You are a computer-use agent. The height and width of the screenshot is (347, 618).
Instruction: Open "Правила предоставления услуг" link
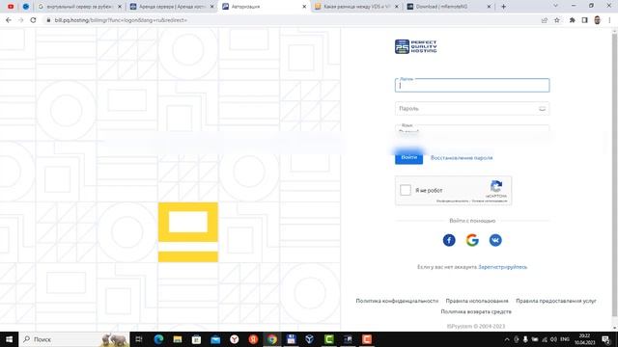pos(556,301)
